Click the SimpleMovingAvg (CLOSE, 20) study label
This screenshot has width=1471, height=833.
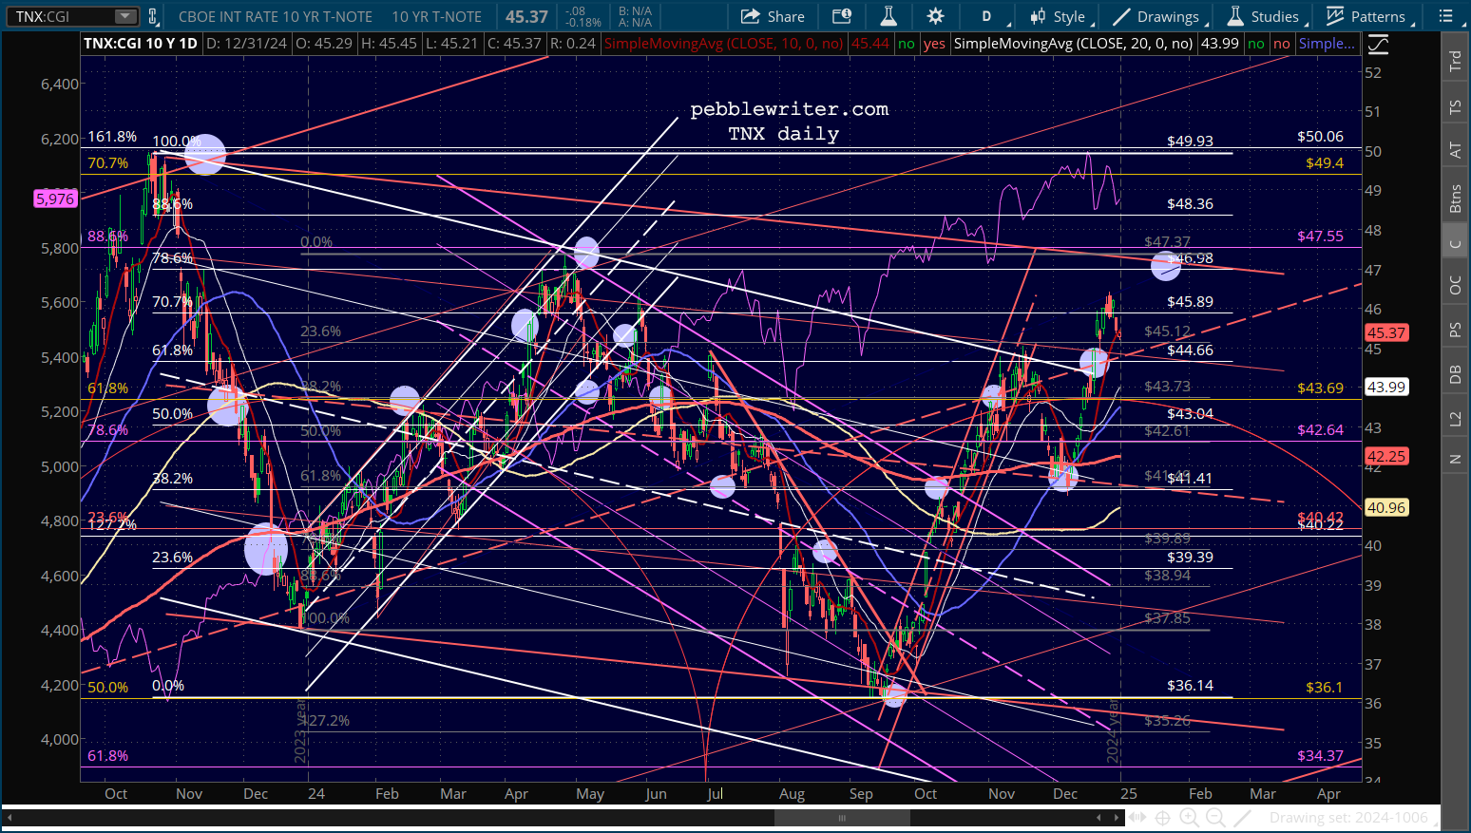pyautogui.click(x=1073, y=44)
